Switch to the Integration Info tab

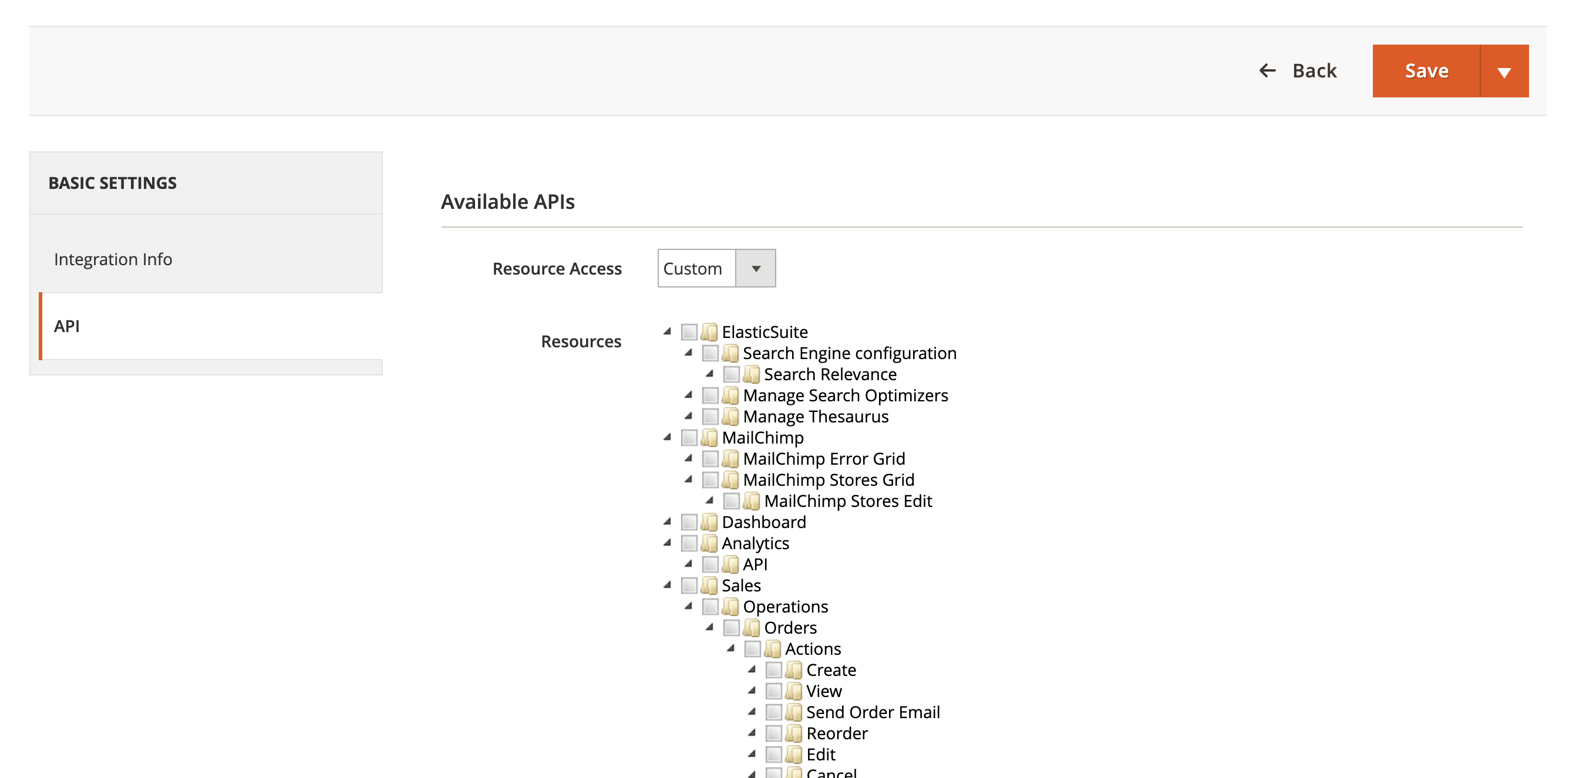pos(113,259)
